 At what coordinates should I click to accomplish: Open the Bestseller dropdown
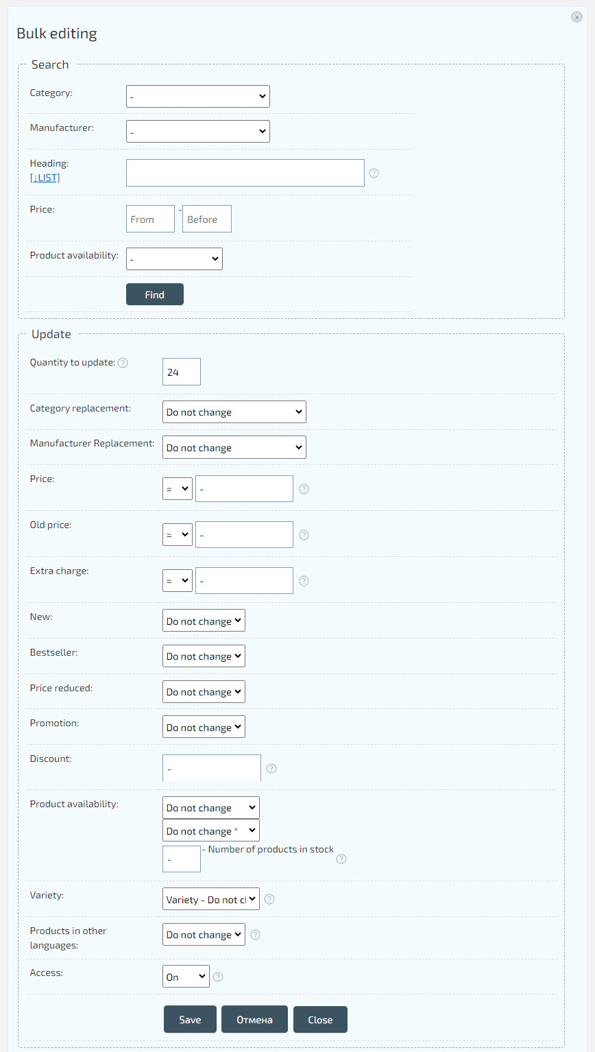click(x=204, y=656)
